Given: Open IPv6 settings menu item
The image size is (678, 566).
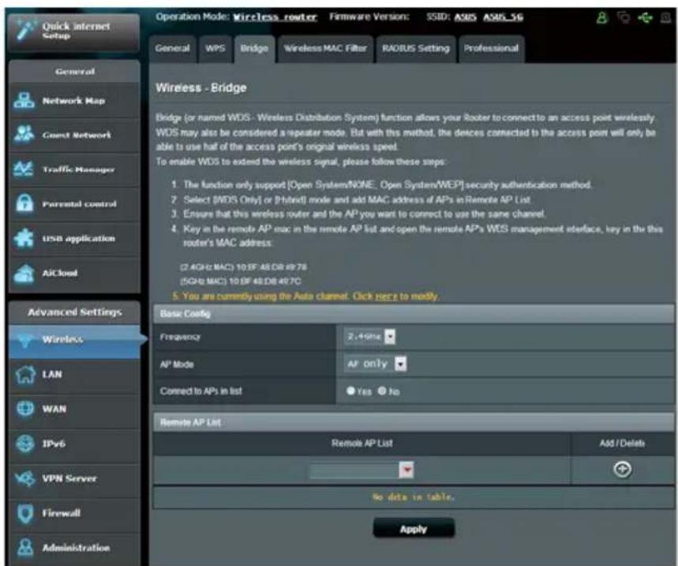Looking at the screenshot, I should tap(74, 443).
